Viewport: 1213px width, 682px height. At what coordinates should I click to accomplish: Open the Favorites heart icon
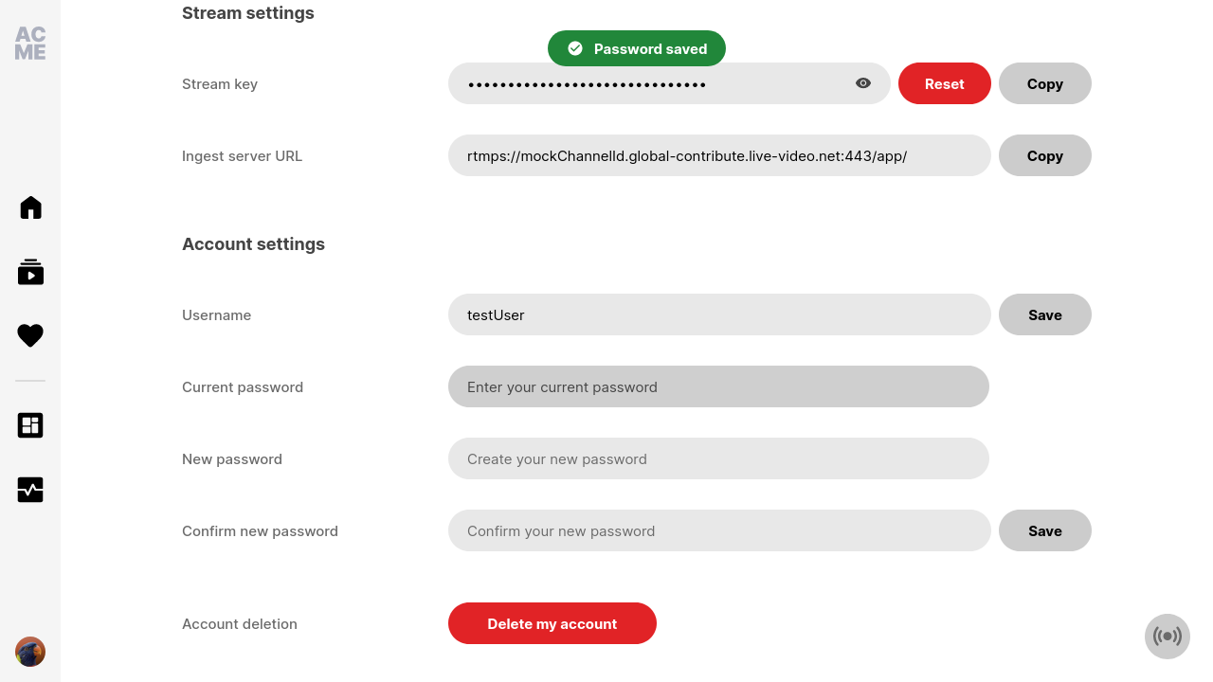click(30, 335)
